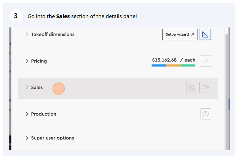The image size is (239, 157).
Task: Click the arrow icon inside Setup wizard
Action: pyautogui.click(x=193, y=34)
